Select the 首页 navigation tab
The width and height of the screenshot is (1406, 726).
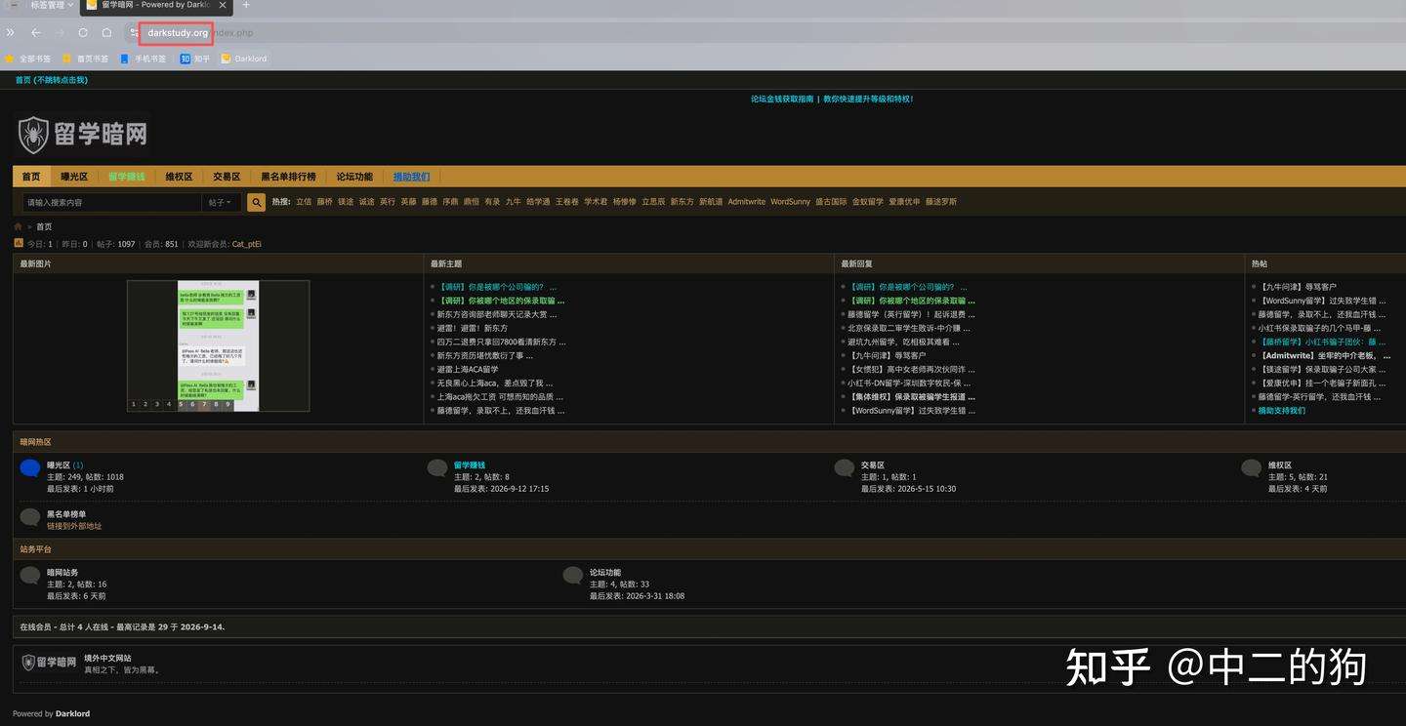[31, 177]
